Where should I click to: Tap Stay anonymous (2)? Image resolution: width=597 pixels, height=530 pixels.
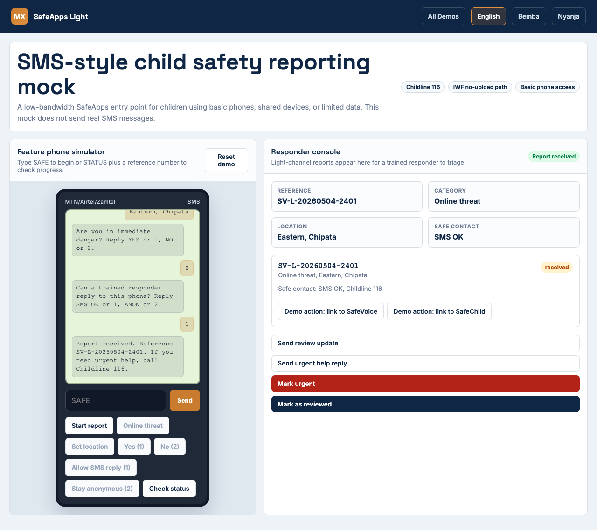tap(102, 489)
